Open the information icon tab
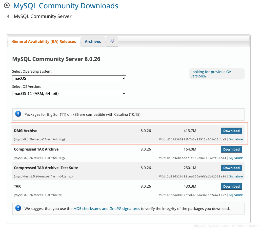Viewport: 261px width, 230px height. (x=112, y=41)
